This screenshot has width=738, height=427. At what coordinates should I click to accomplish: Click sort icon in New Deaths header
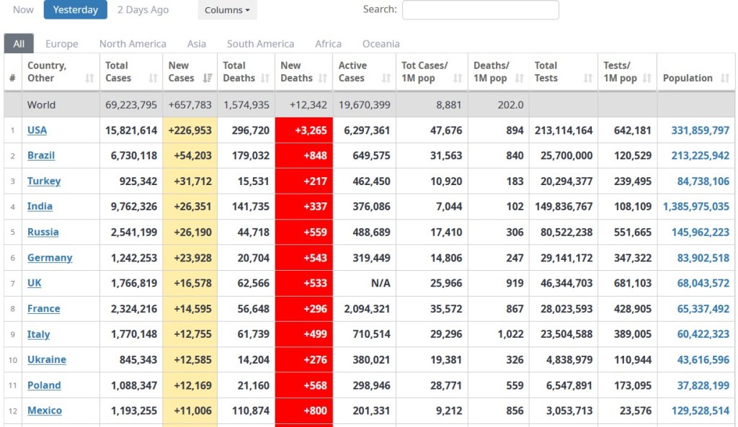coord(323,78)
